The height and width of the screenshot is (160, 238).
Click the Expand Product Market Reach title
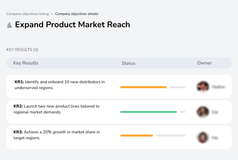pyautogui.click(x=73, y=25)
